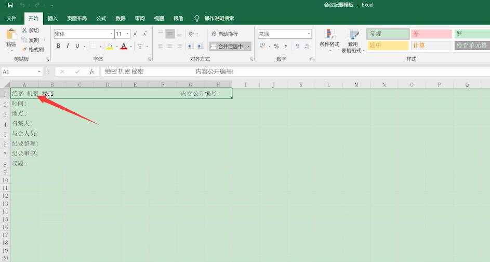Apply the Calculation (计算) cell style

[x=432, y=46]
